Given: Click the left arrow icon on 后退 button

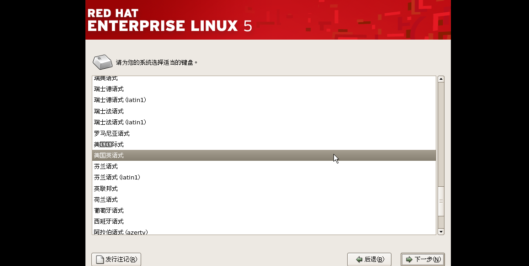Looking at the screenshot, I should coord(359,260).
